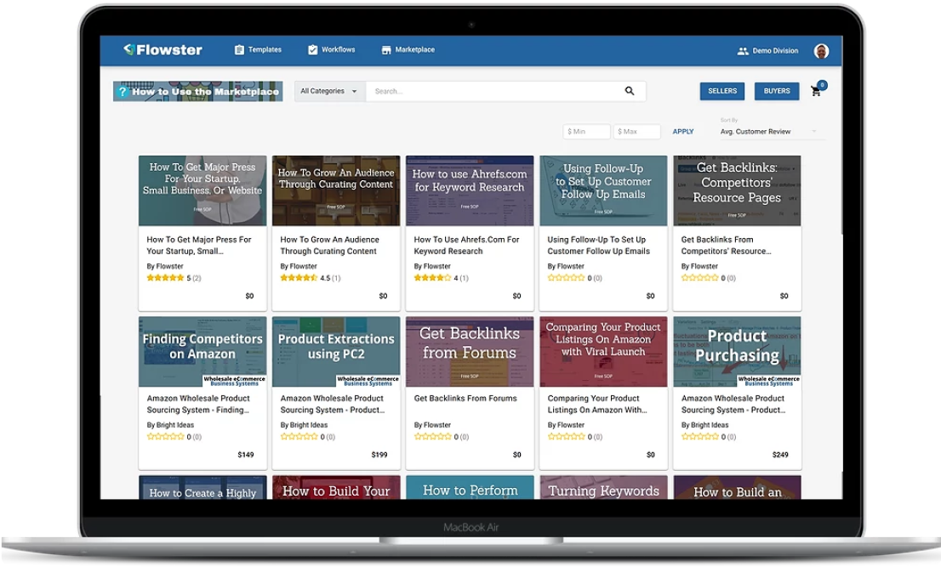Open the Templates menu
This screenshot has width=941, height=567.
tap(258, 50)
